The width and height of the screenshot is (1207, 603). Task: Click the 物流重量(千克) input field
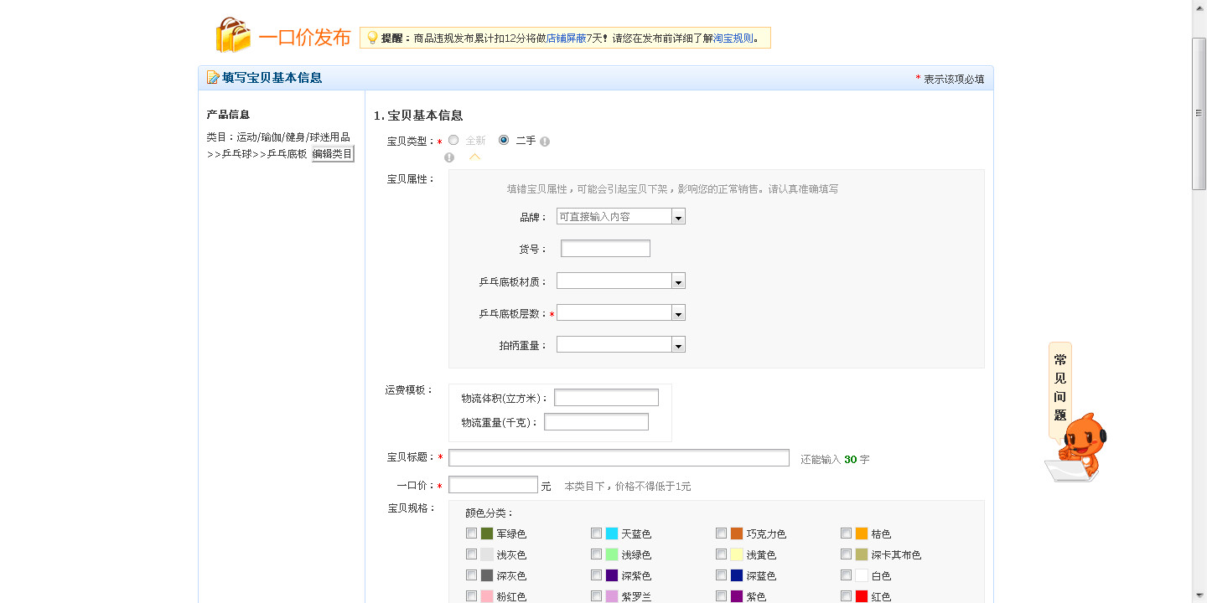pos(596,422)
